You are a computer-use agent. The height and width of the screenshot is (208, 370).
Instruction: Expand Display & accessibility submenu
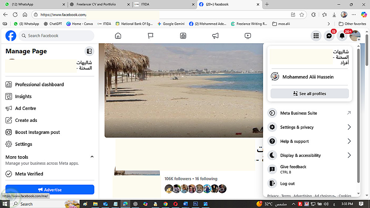(x=310, y=155)
